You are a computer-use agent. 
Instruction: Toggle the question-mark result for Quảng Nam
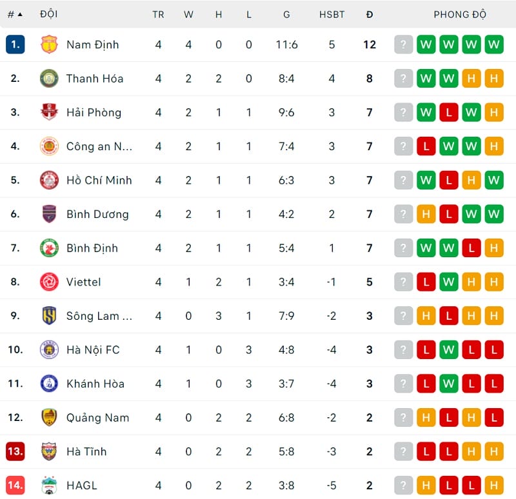(403, 417)
